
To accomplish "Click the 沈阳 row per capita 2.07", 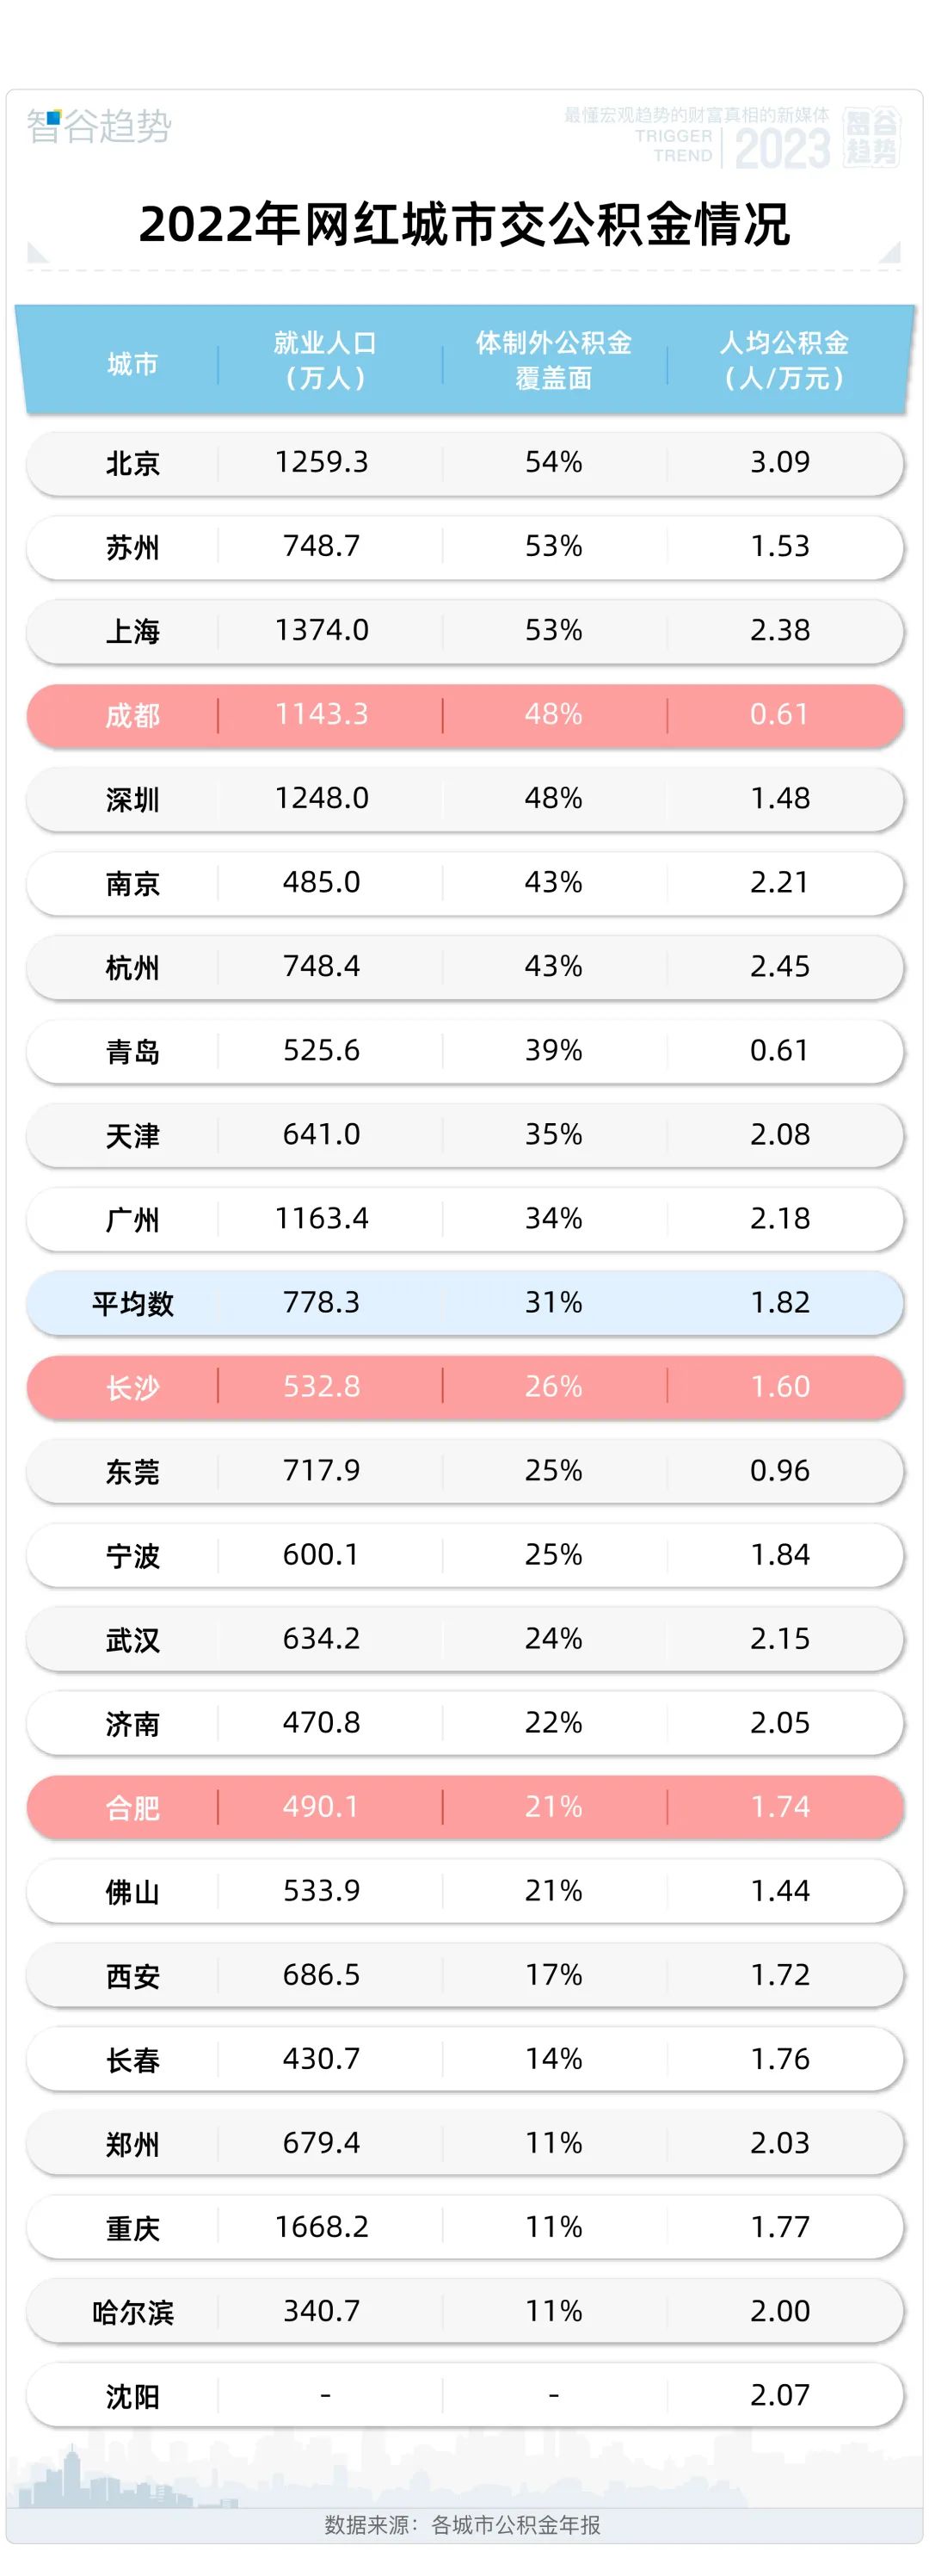I will click(x=779, y=2395).
